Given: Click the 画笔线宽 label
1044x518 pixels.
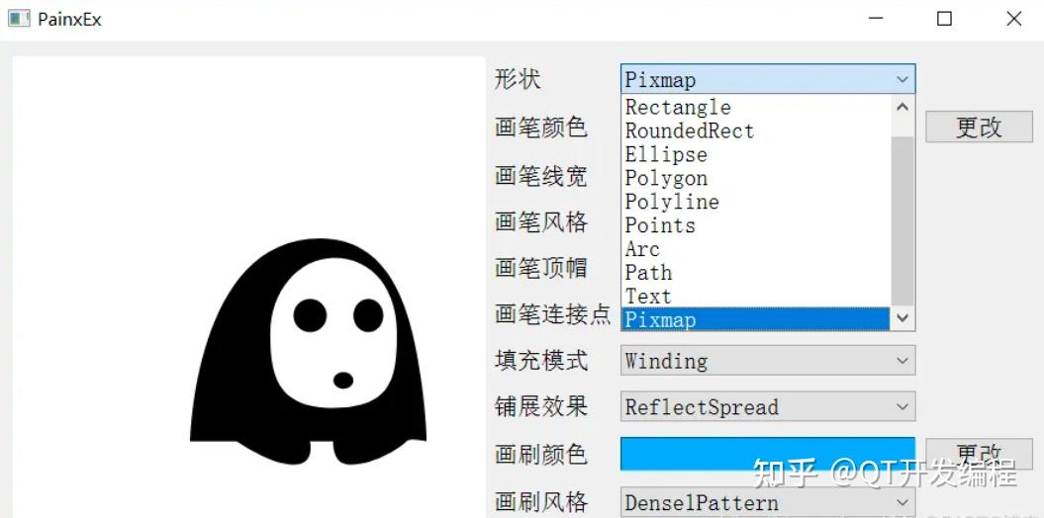Looking at the screenshot, I should point(540,177).
